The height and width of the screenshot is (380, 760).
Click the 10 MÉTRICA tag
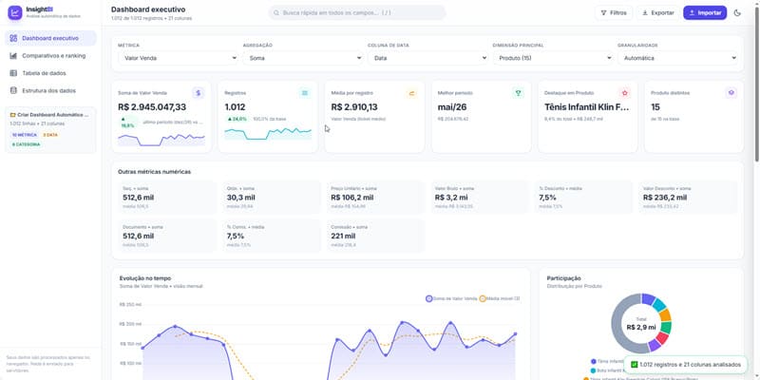pos(25,135)
